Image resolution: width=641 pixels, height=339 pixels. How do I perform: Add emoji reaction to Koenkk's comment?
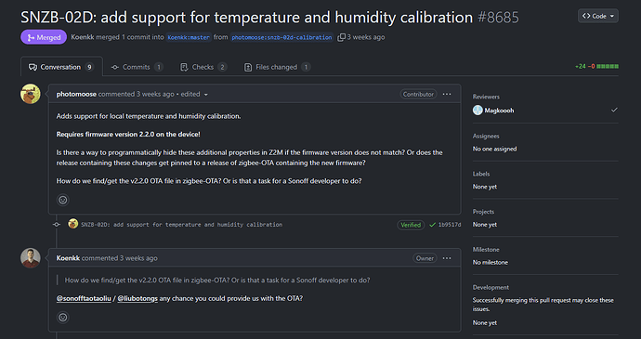(x=63, y=318)
